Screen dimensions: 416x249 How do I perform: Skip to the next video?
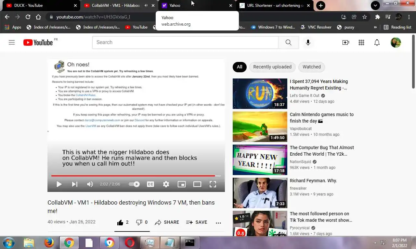pos(74,184)
